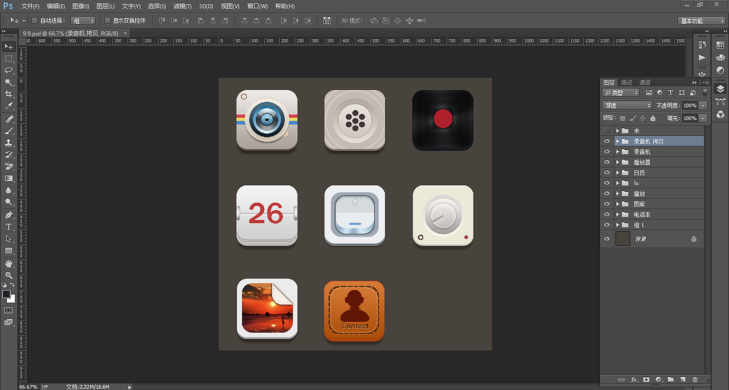The height and width of the screenshot is (390, 729).
Task: Toggle lock all padlock icon
Action: coord(653,118)
